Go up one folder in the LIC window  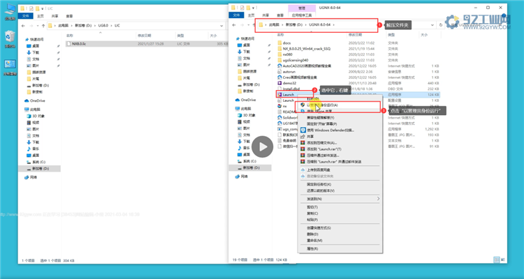click(43, 26)
